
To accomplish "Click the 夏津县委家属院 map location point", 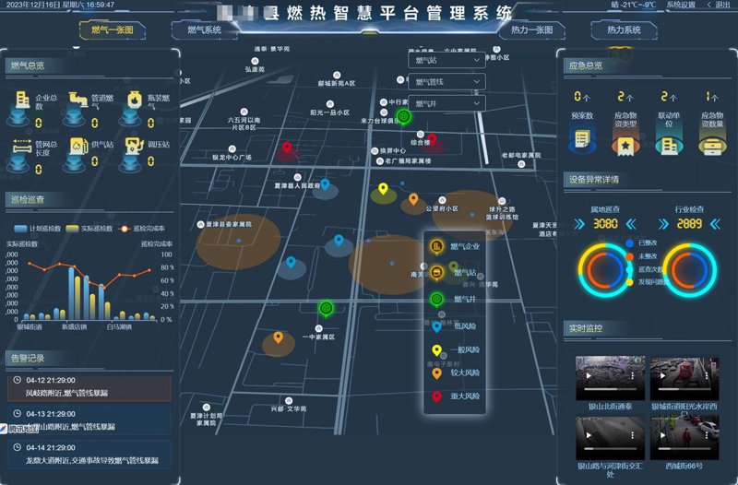I will (200, 224).
